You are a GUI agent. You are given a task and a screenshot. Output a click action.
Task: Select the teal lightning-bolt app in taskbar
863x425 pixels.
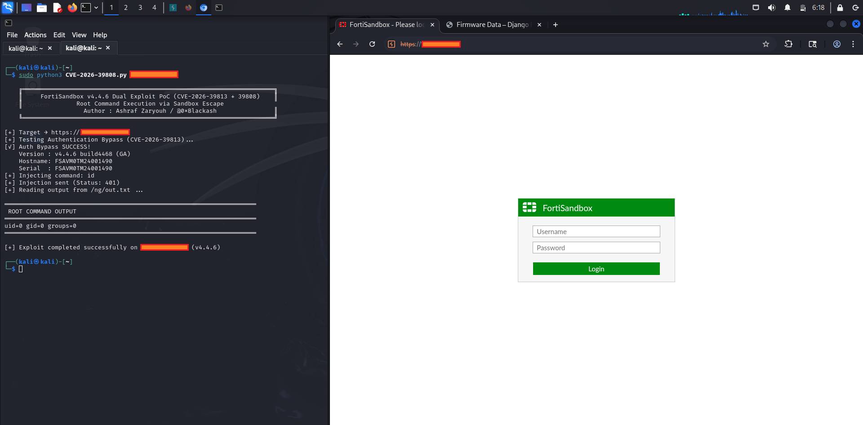[x=173, y=8]
